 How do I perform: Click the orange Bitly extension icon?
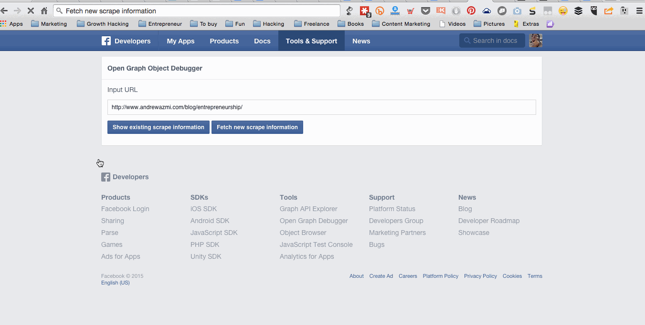pyautogui.click(x=380, y=10)
